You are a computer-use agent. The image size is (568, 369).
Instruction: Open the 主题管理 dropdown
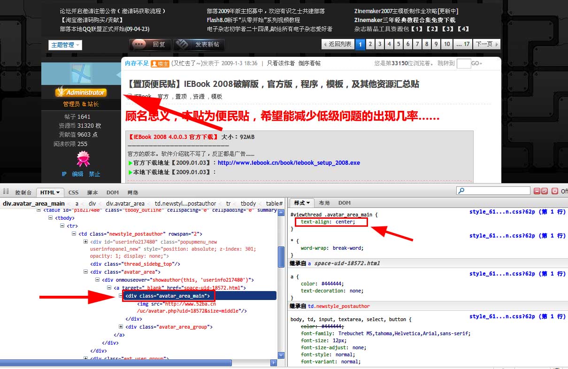tap(65, 45)
